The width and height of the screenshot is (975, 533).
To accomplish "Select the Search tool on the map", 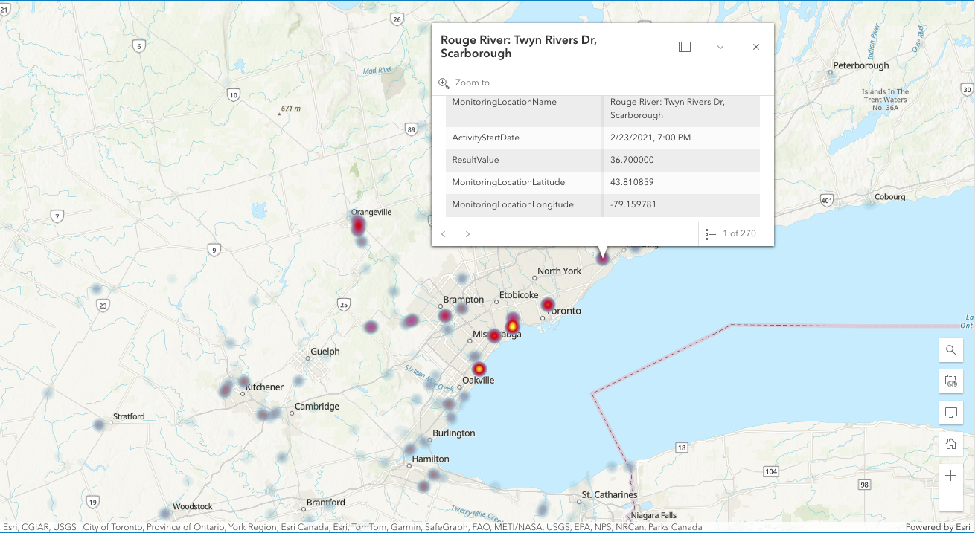I will [x=950, y=350].
